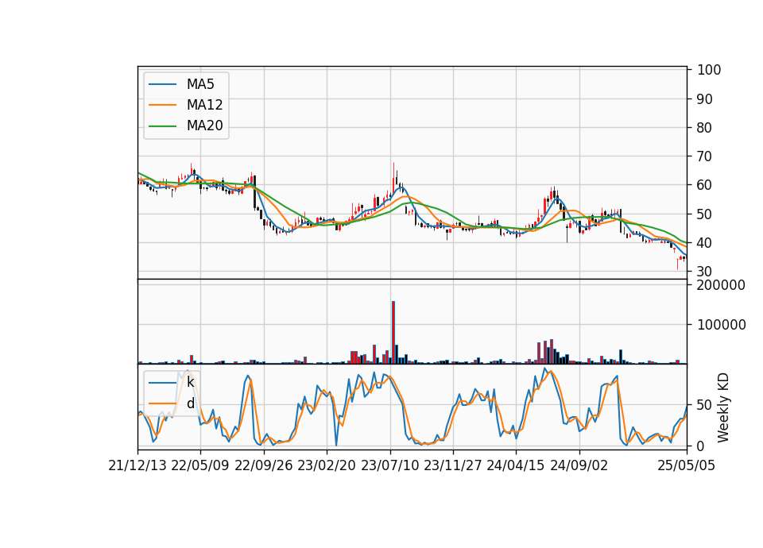Click the 0 label on KD axis
The width and height of the screenshot is (763, 548).
pyautogui.click(x=701, y=446)
